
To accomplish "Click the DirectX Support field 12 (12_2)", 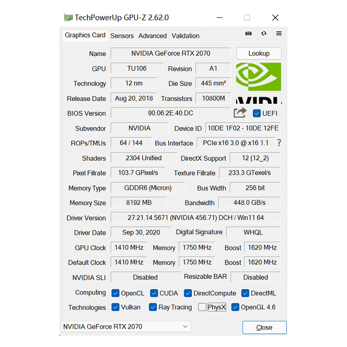I will 255,158.
